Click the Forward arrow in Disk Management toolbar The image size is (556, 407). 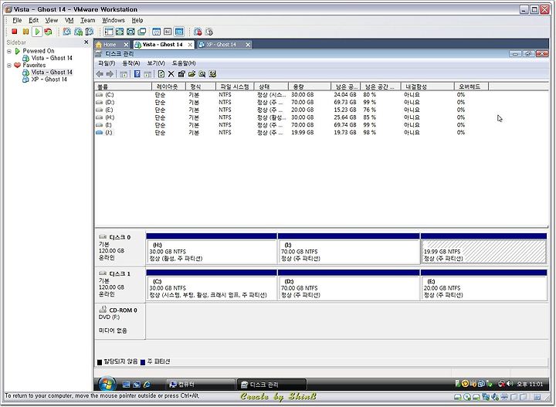pyautogui.click(x=110, y=74)
